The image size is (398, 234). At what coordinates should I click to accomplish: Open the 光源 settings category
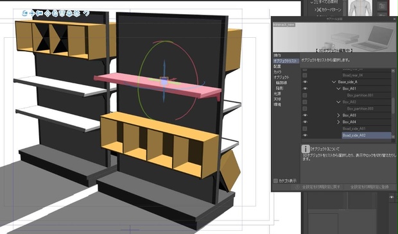coord(277,94)
